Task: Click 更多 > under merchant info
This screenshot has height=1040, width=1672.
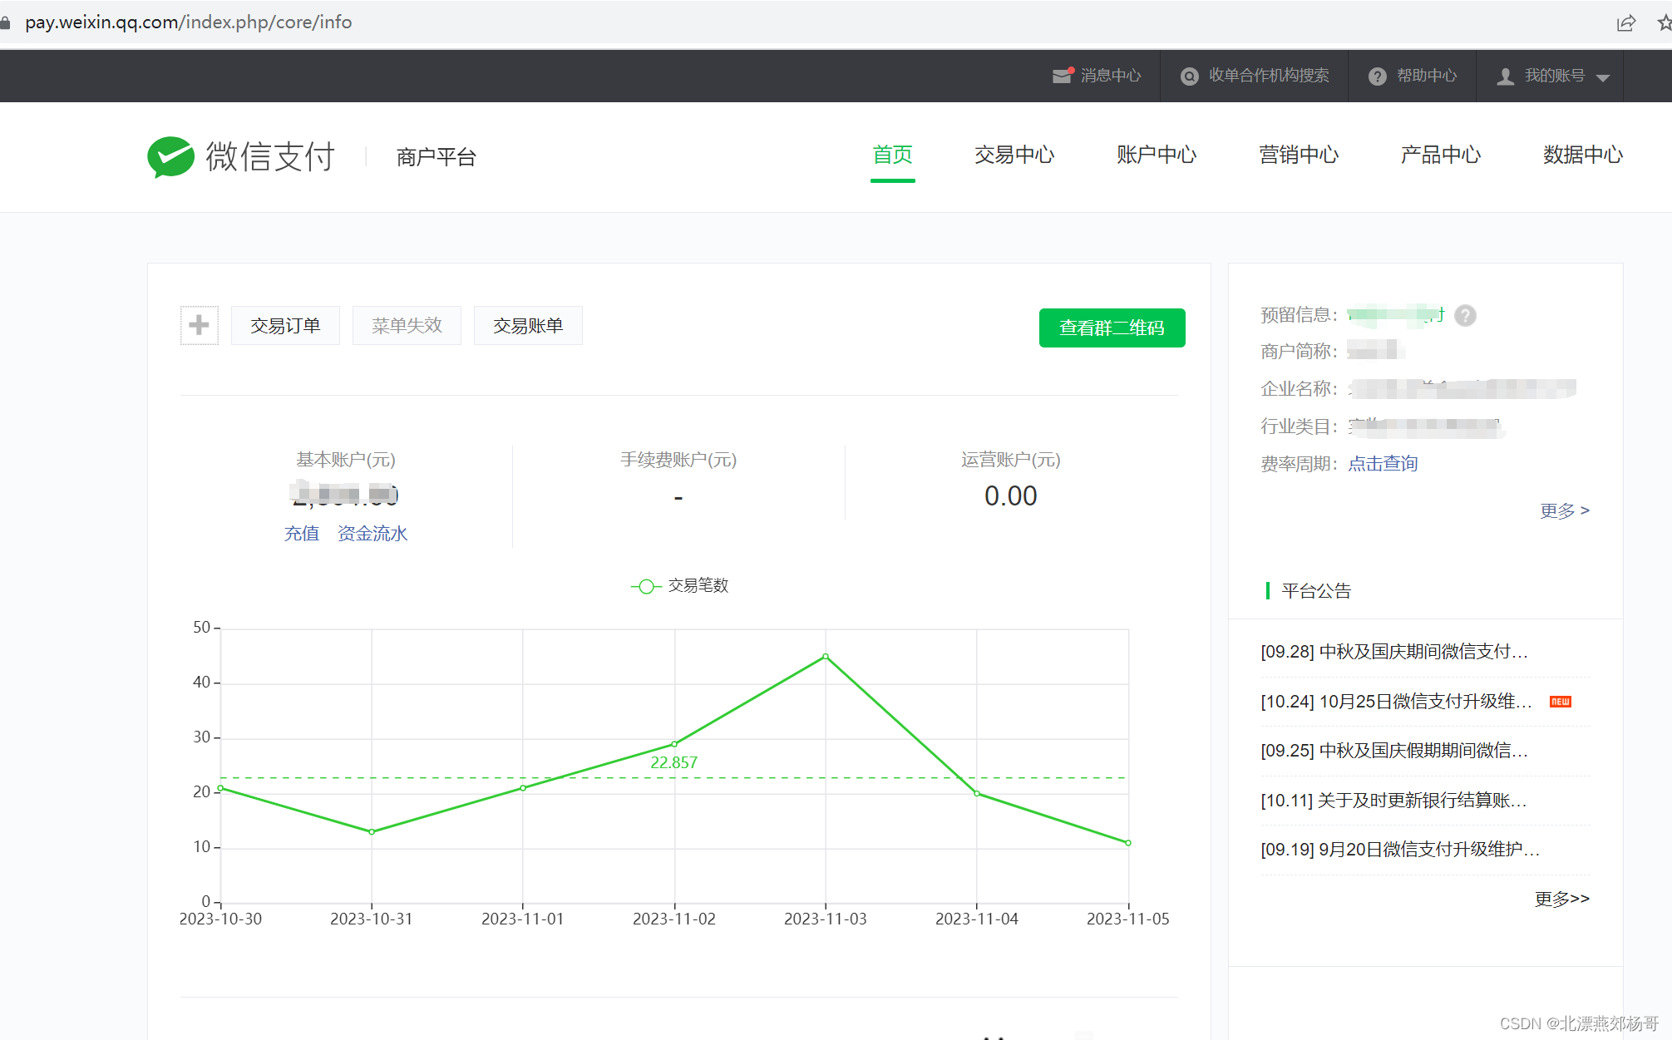Action: click(1565, 510)
